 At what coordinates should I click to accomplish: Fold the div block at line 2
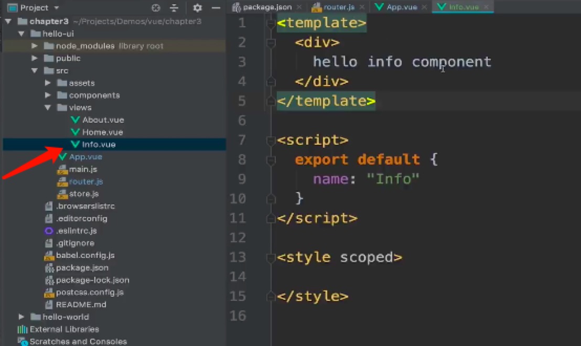click(x=271, y=42)
